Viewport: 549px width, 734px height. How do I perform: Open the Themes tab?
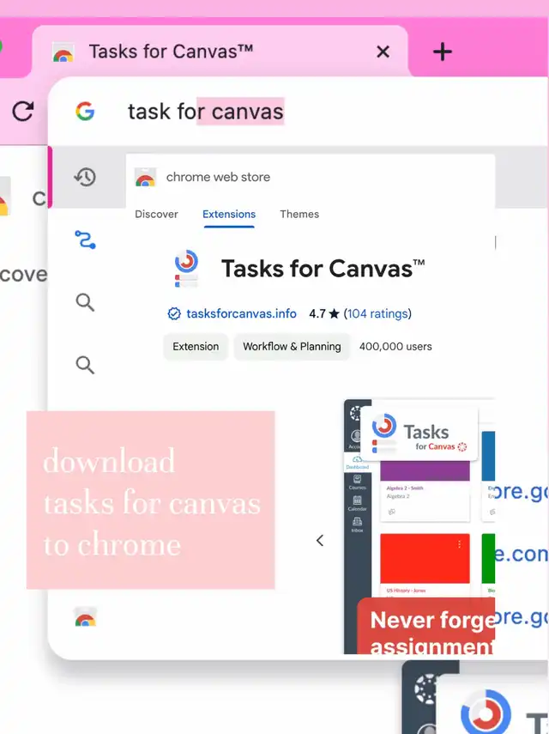(299, 215)
